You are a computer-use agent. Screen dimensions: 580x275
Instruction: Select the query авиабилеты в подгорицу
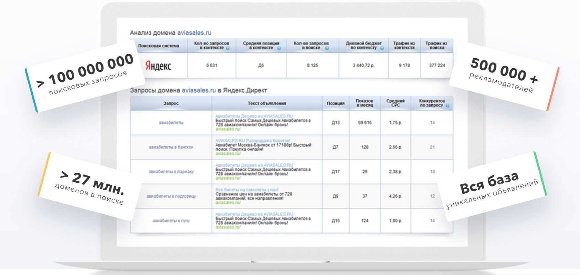pyautogui.click(x=171, y=196)
